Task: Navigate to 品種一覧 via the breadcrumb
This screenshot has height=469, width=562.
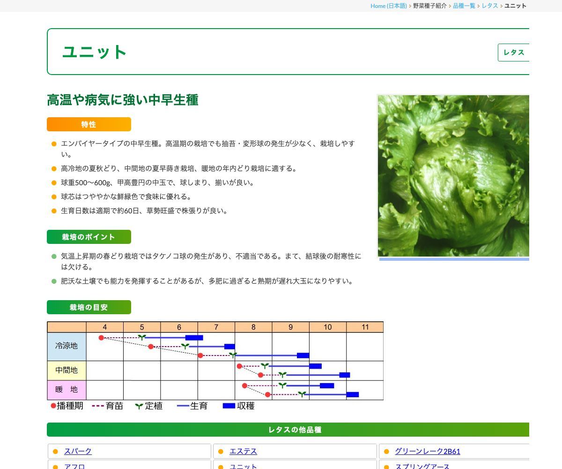Action: [464, 6]
